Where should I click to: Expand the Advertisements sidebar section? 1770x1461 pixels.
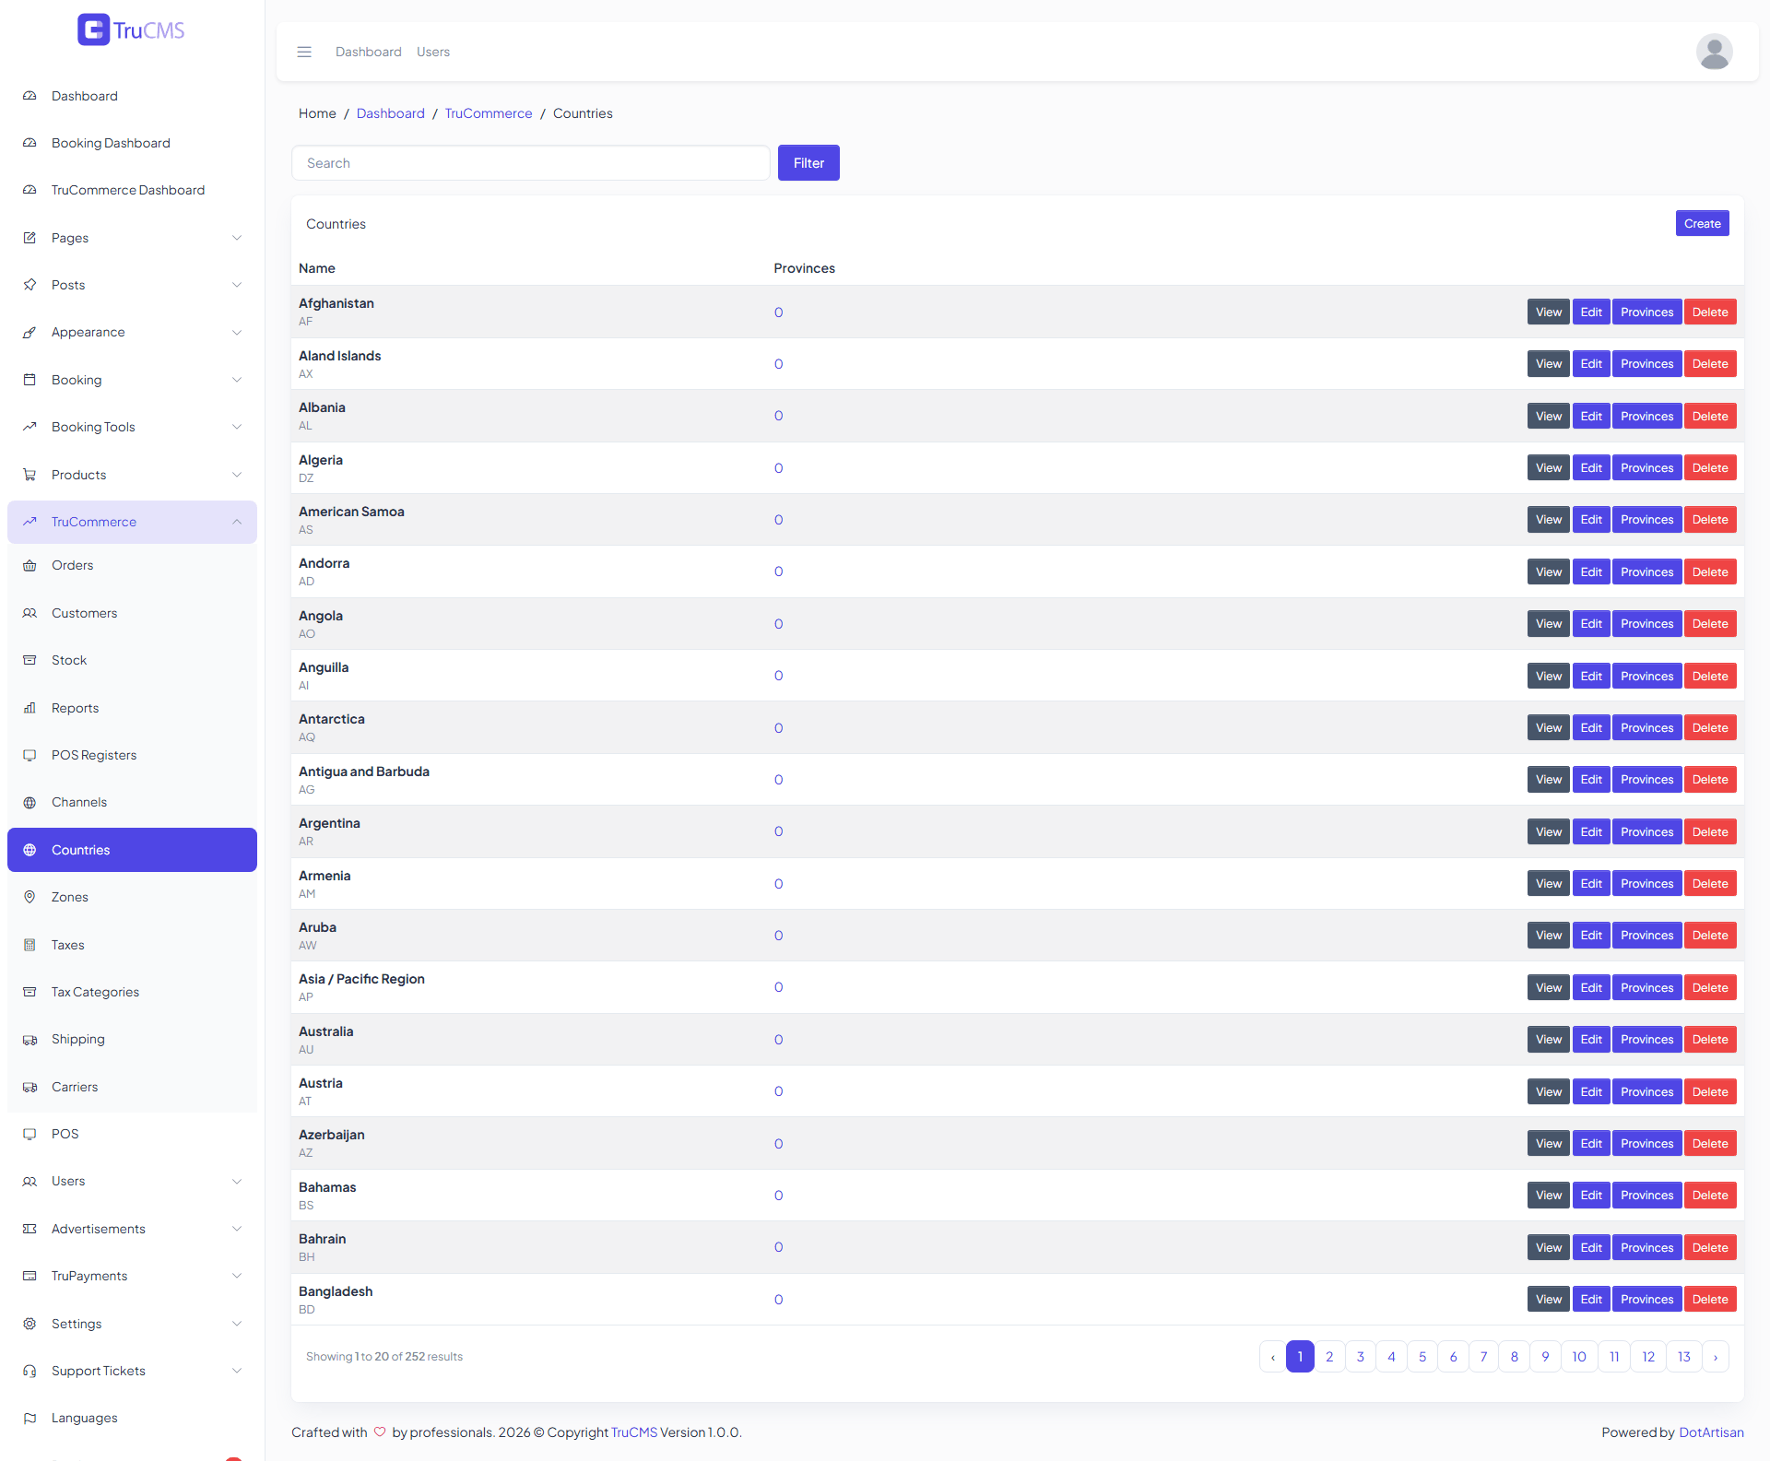pos(132,1229)
